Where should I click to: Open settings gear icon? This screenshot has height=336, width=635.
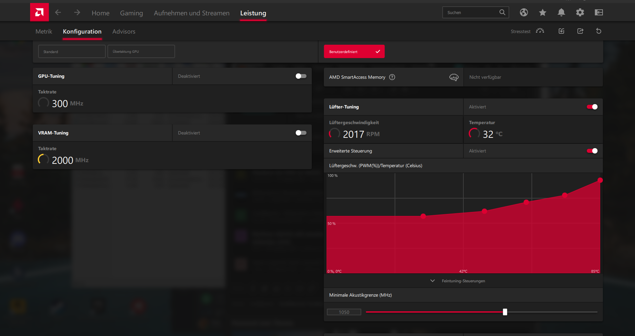point(580,12)
